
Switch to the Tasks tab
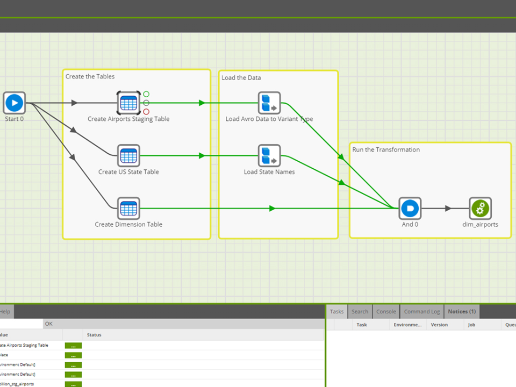(x=336, y=312)
